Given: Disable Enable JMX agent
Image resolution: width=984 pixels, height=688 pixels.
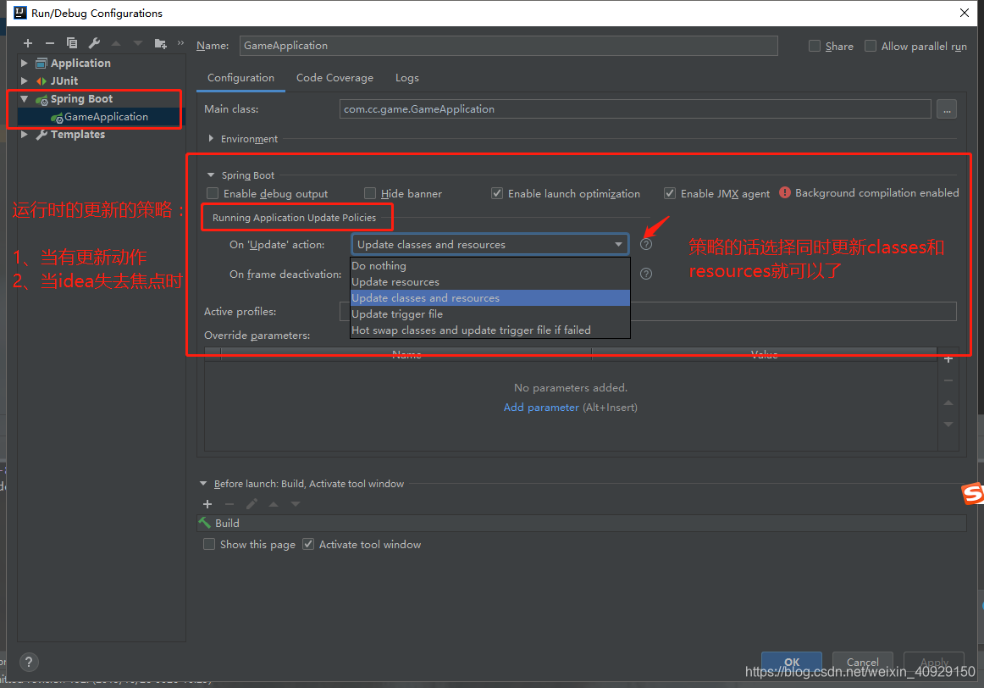Looking at the screenshot, I should 670,193.
